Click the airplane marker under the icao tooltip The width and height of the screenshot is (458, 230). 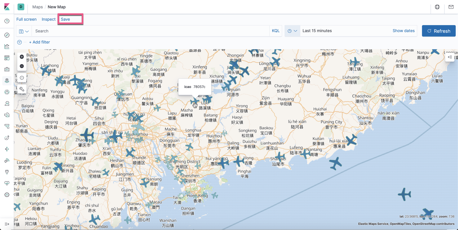(x=195, y=102)
